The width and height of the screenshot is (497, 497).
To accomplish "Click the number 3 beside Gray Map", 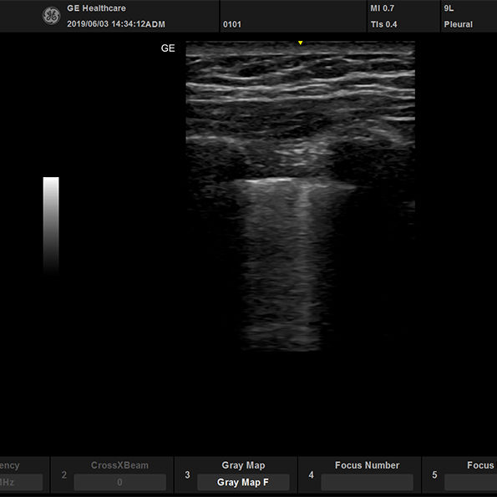I will (x=187, y=474).
